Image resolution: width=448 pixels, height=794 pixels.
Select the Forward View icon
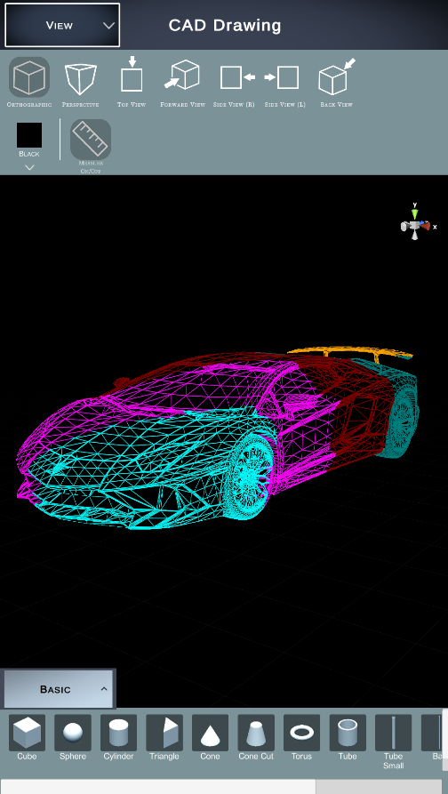[182, 75]
